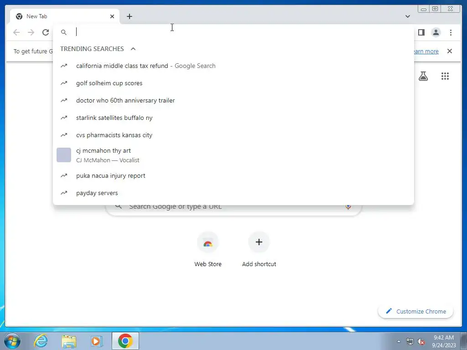Click trending icon beside payday servers
Viewport: 467px width, 350px height.
tap(64, 193)
